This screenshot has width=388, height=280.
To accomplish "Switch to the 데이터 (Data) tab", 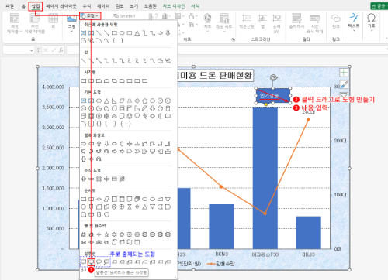I will click(x=103, y=6).
